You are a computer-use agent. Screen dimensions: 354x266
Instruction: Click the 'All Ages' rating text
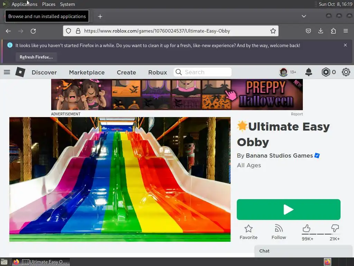(x=249, y=165)
